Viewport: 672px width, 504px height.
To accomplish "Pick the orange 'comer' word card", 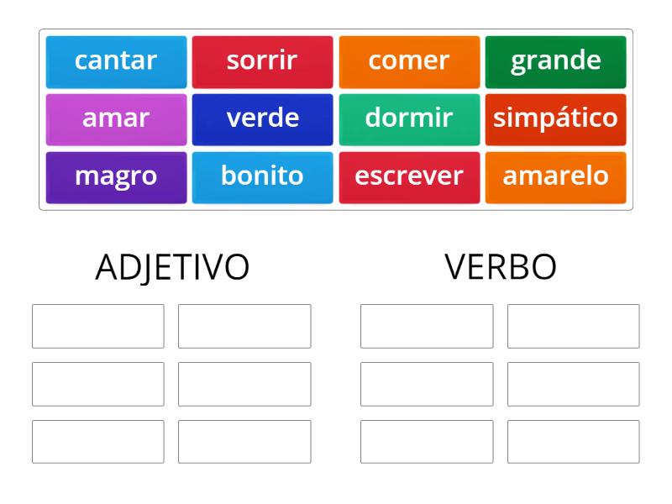I will pos(409,60).
